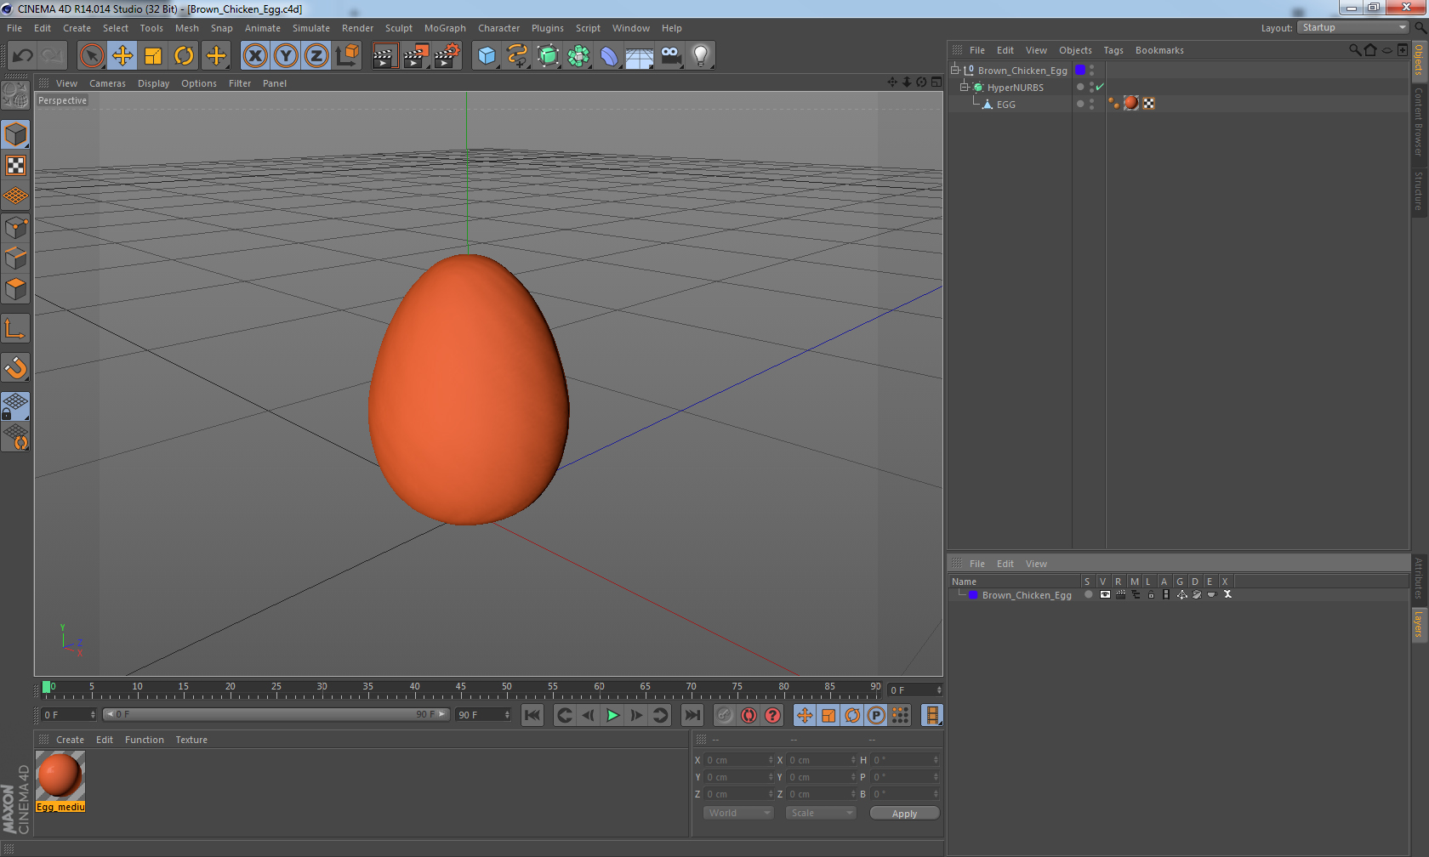Click the X position field
The width and height of the screenshot is (1429, 857).
739,760
